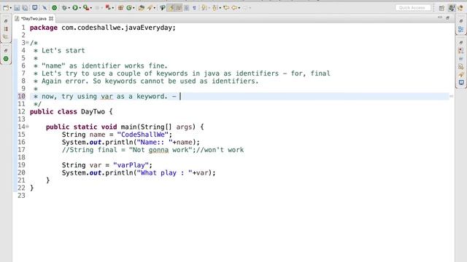Image resolution: width=467 pixels, height=262 pixels.
Task: Jump to Next Annotation icon
Action: coord(204,8)
